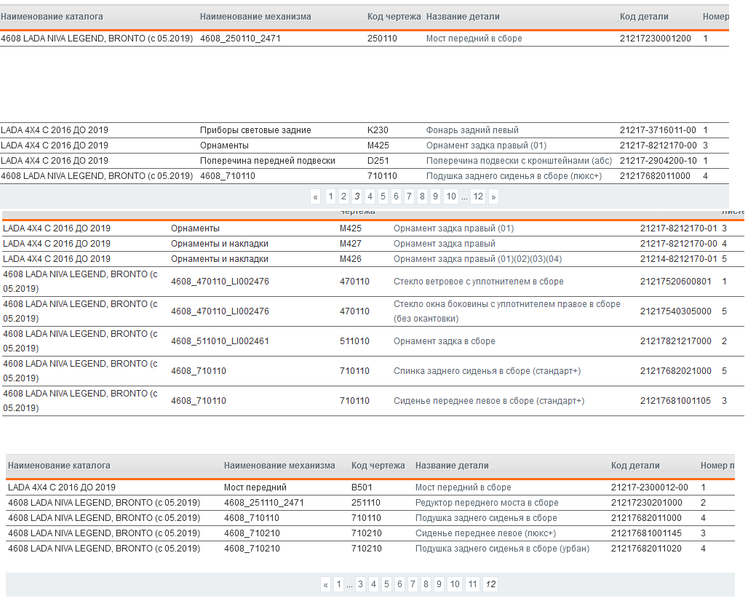Click part code 21214-8212170-01
Screen dimensions: 748x601
coord(678,259)
